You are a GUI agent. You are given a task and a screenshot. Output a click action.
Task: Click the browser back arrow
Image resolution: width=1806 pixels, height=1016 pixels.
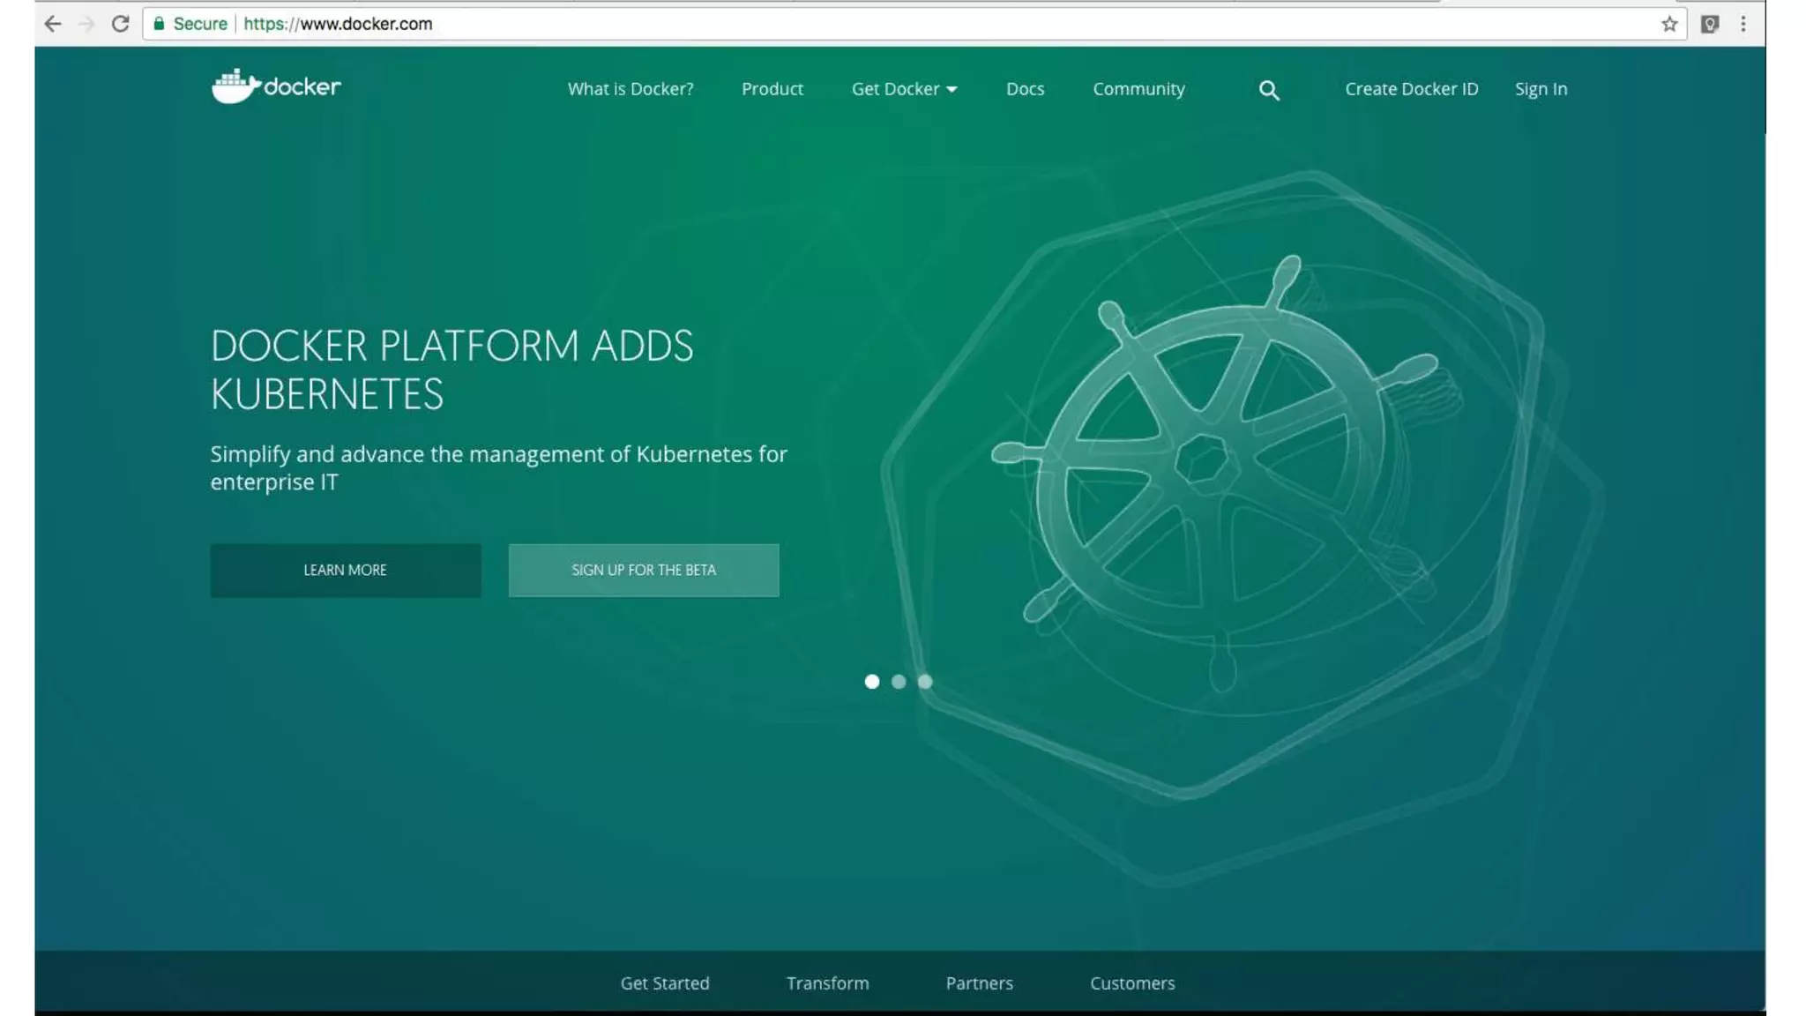tap(52, 24)
